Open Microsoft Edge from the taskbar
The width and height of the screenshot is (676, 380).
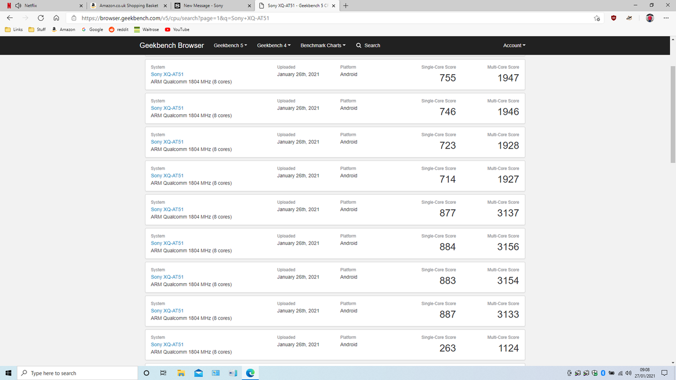250,373
